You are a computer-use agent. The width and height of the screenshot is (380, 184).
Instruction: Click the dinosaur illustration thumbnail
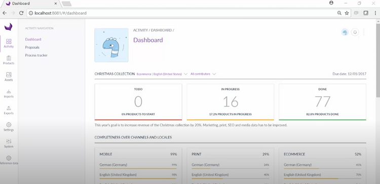click(x=111, y=45)
